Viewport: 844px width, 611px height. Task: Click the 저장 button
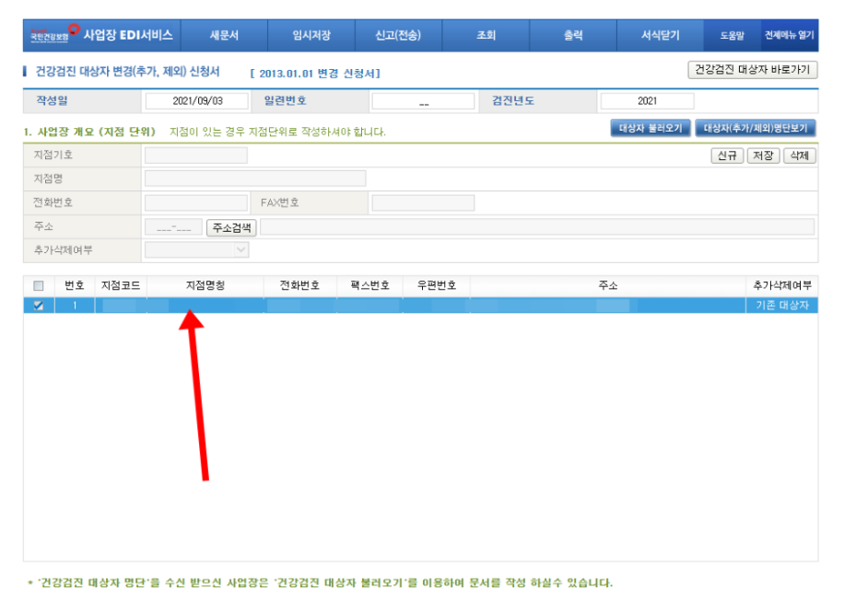pyautogui.click(x=763, y=156)
